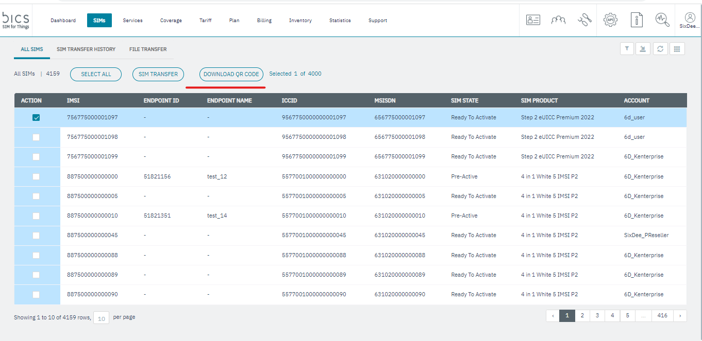Image resolution: width=702 pixels, height=341 pixels.
Task: Click the table refresh icon
Action: tap(660, 49)
